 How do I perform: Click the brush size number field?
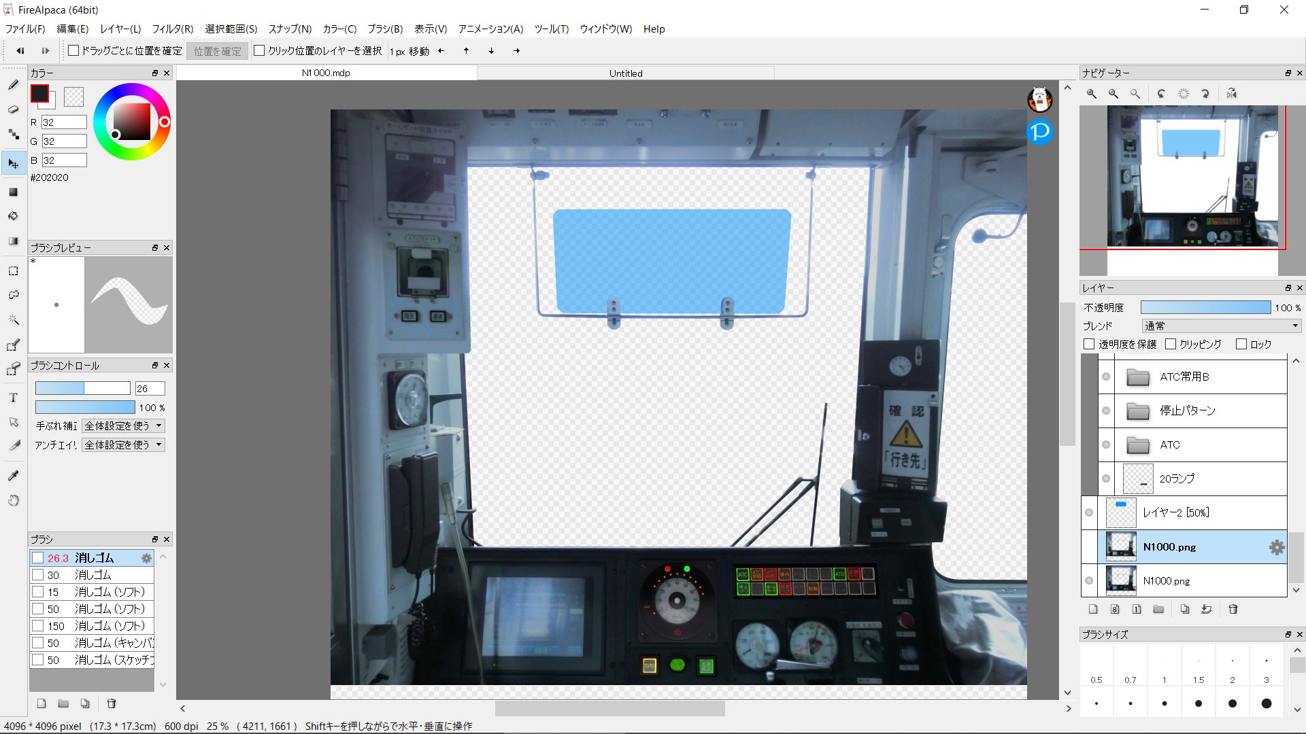point(150,388)
